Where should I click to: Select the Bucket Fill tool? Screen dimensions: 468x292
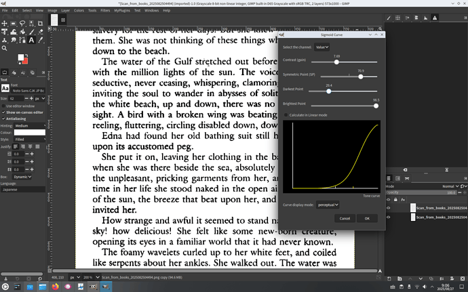click(22, 32)
